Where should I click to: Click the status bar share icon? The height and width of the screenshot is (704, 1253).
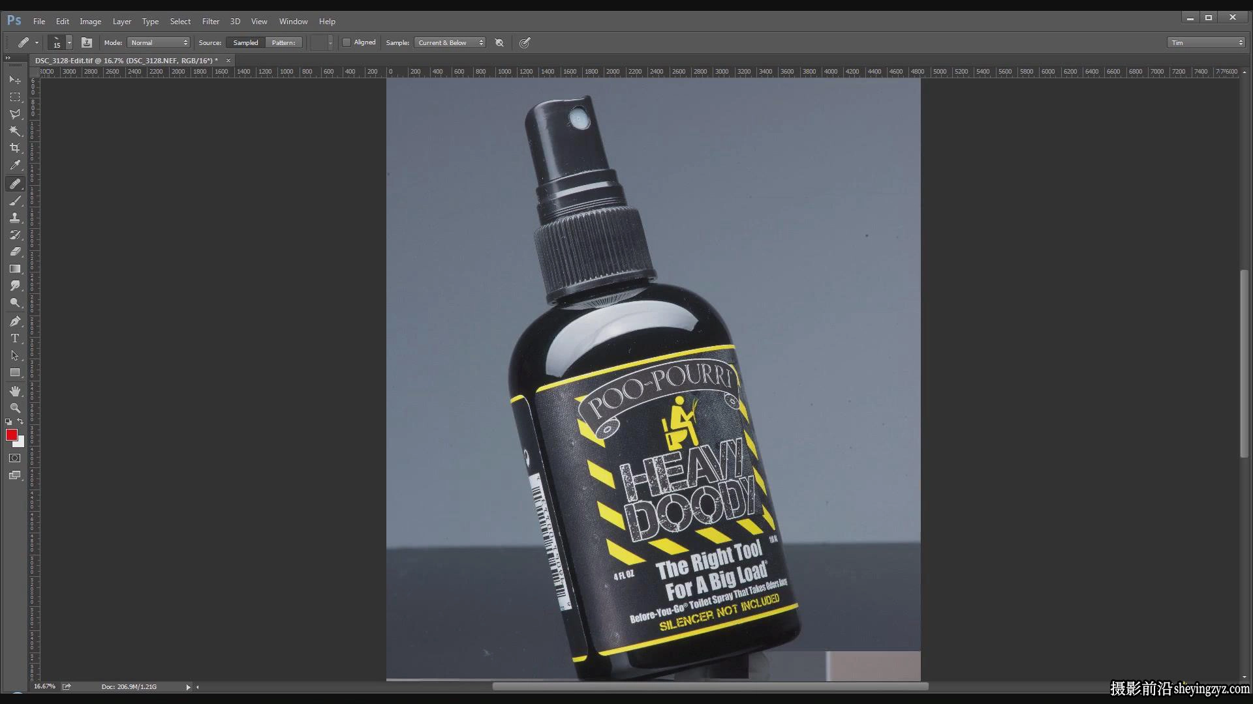click(x=67, y=686)
